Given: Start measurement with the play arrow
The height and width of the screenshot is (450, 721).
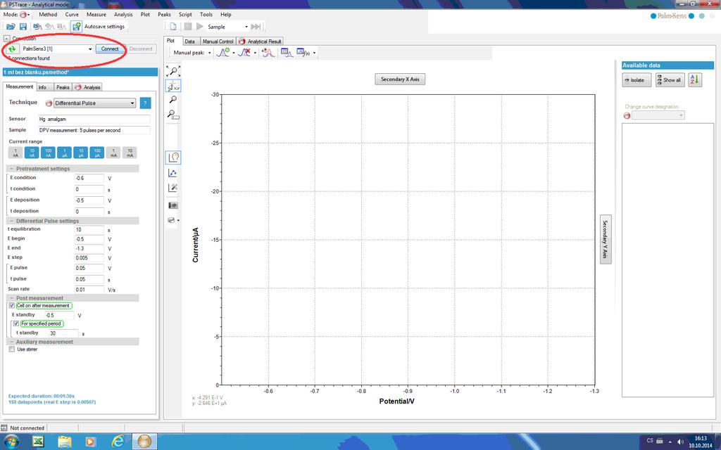Looking at the screenshot, I should [199, 27].
